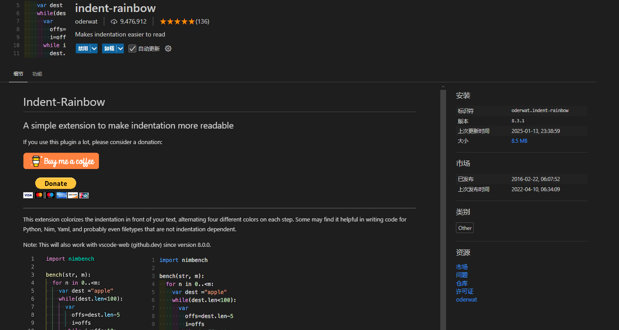The width and height of the screenshot is (619, 330).
Task: Click the 安装 section heading
Action: tap(463, 96)
